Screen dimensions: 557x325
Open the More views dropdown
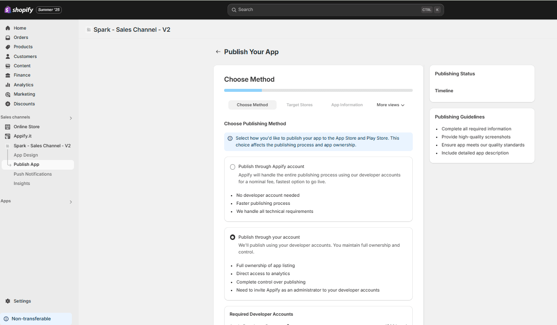[390, 105]
